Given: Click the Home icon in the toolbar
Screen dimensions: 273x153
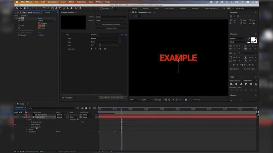Looking at the screenshot, I should tap(17, 8).
